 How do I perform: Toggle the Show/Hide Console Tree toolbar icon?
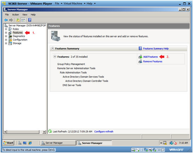pyautogui.click(x=23, y=20)
